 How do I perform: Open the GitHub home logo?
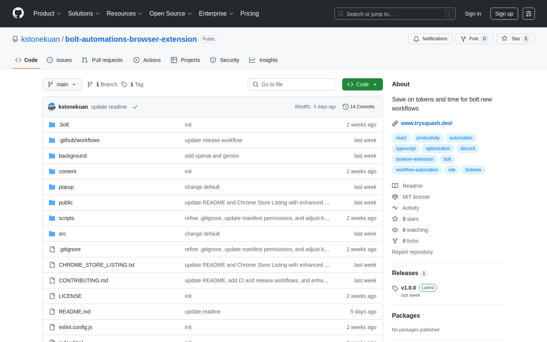pos(18,13)
